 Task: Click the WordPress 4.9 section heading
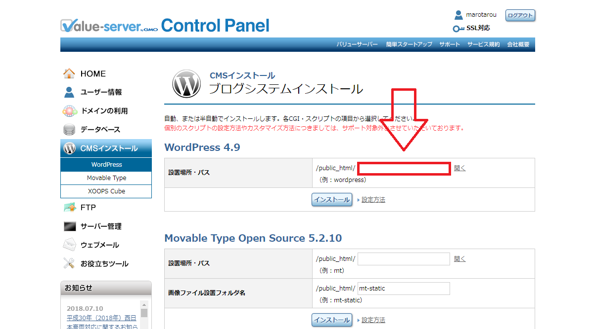pyautogui.click(x=202, y=147)
